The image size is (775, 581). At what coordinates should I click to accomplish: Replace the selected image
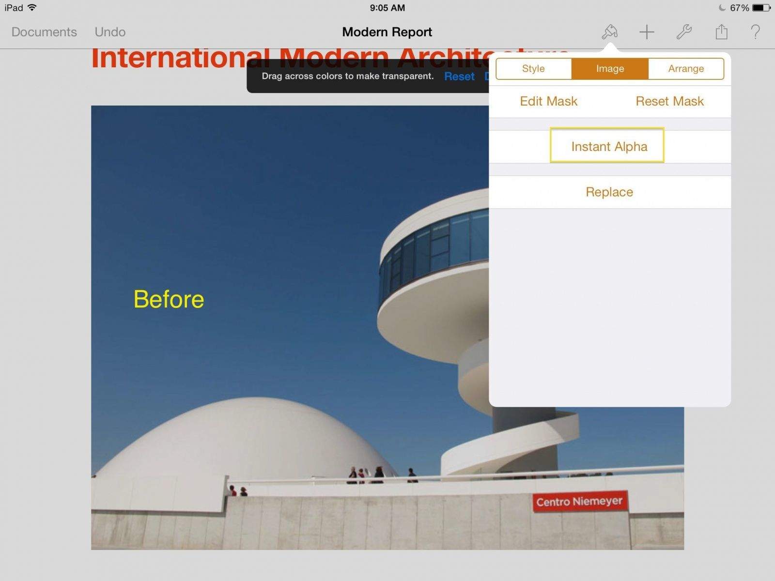[609, 192]
